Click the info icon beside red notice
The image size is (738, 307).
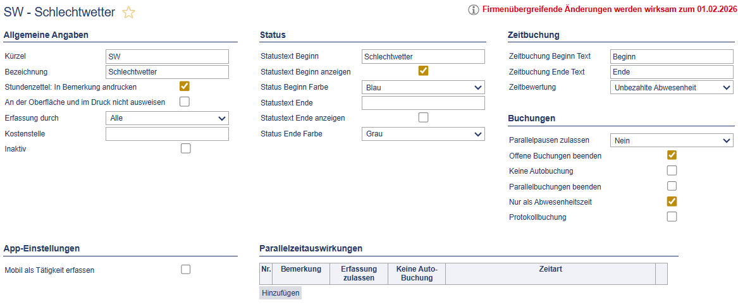pos(473,10)
